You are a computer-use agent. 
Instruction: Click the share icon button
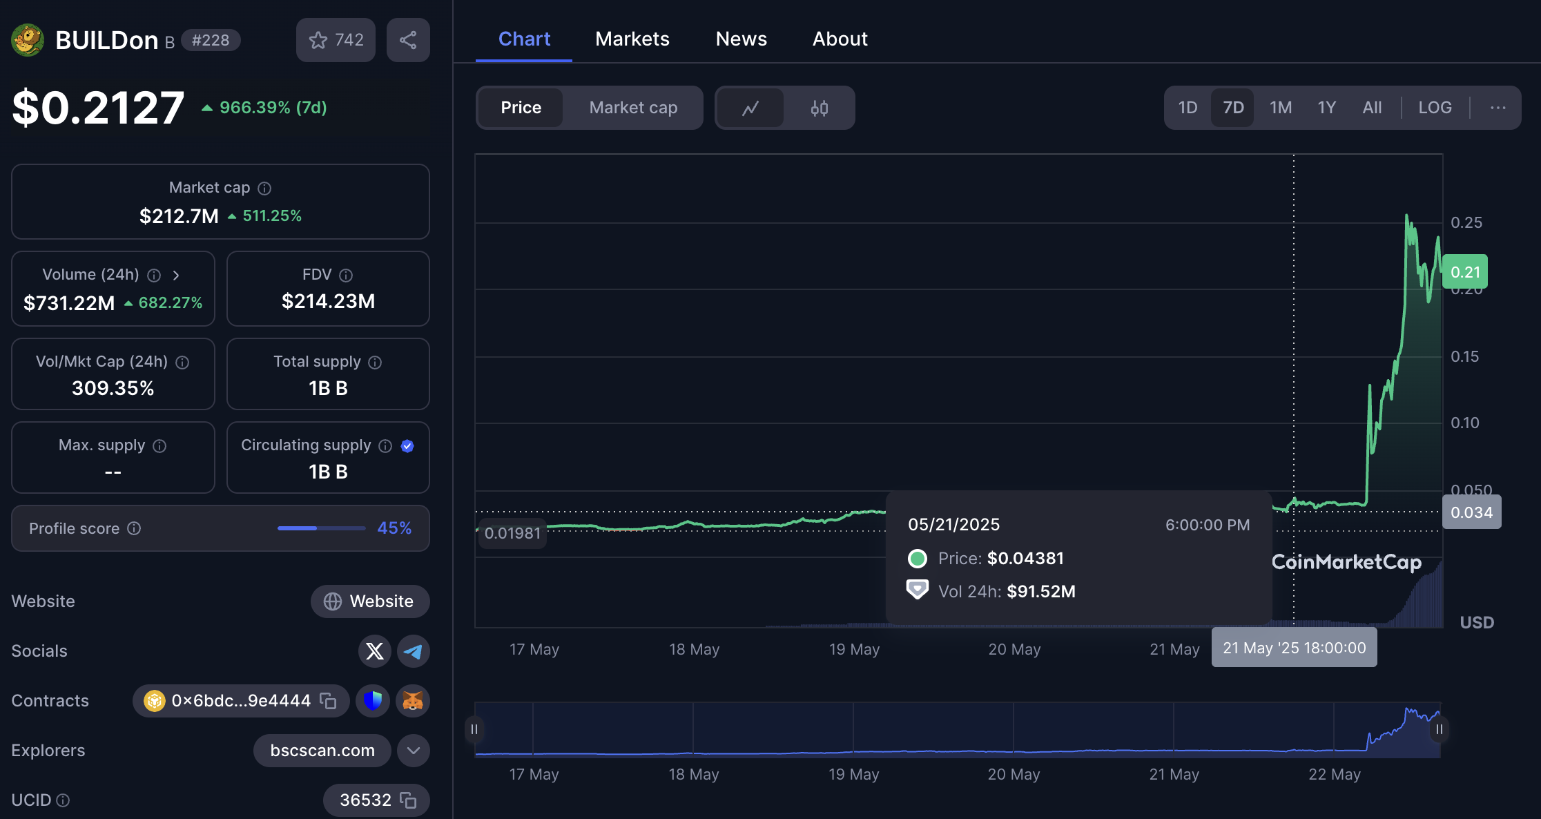coord(408,40)
